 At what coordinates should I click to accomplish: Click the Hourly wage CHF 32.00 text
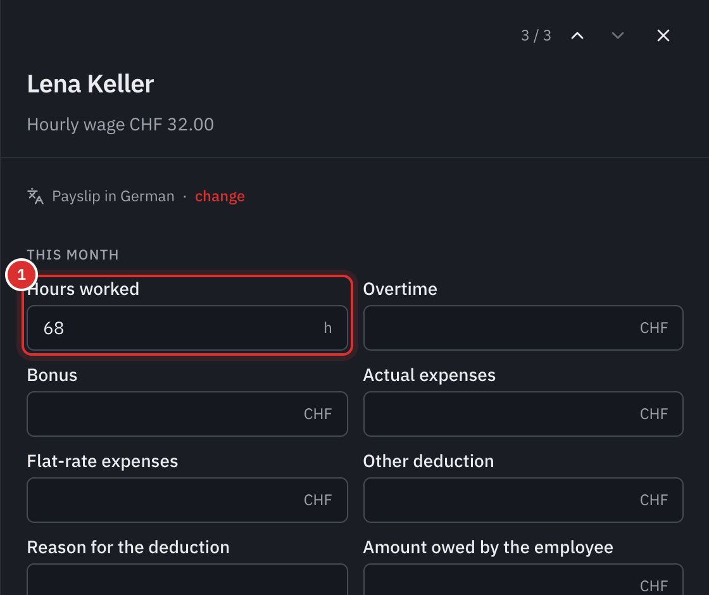click(x=120, y=125)
